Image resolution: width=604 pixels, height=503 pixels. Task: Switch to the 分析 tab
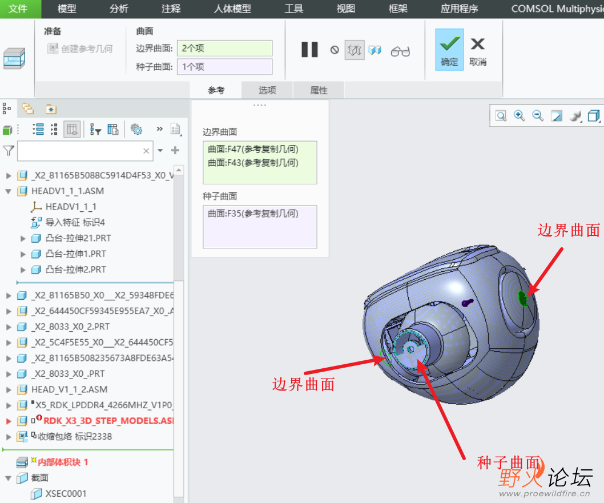pos(118,9)
